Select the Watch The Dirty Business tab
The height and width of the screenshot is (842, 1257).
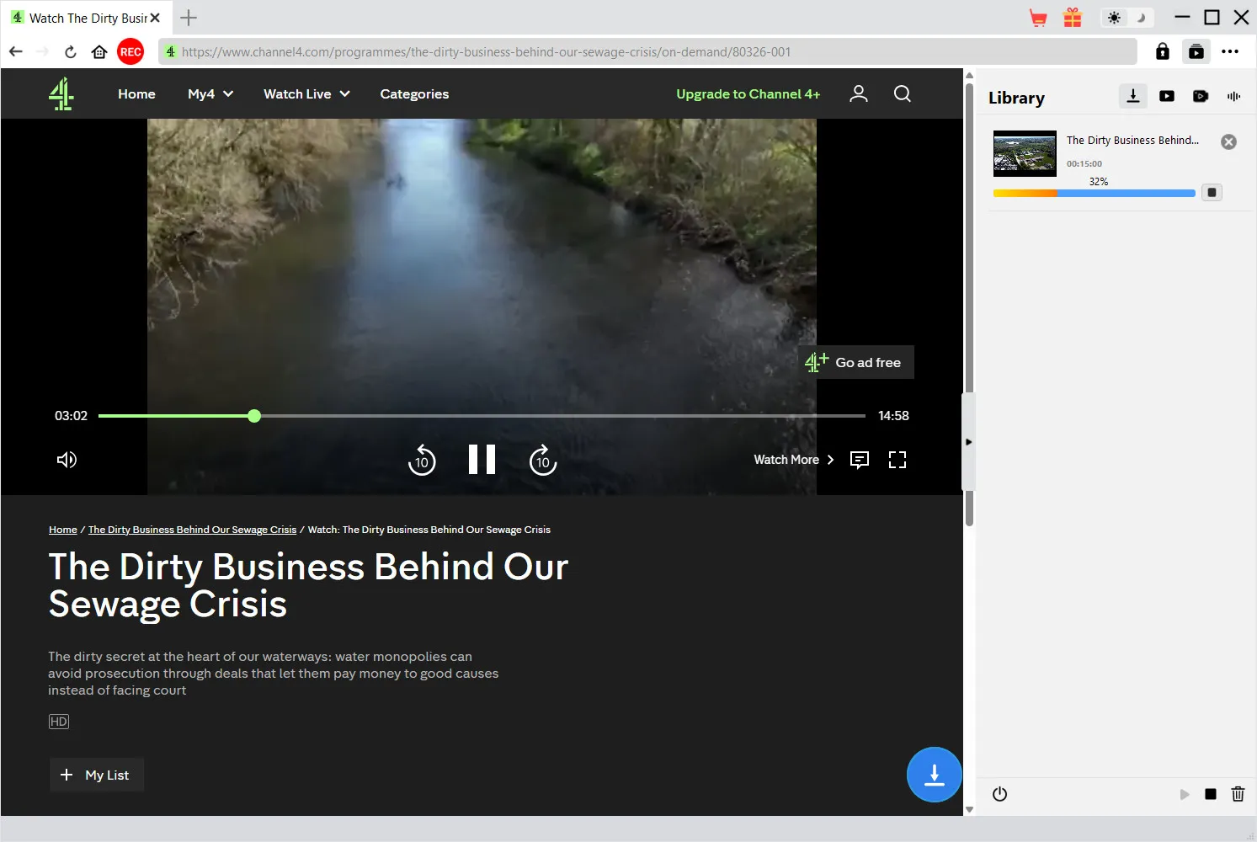tap(87, 18)
